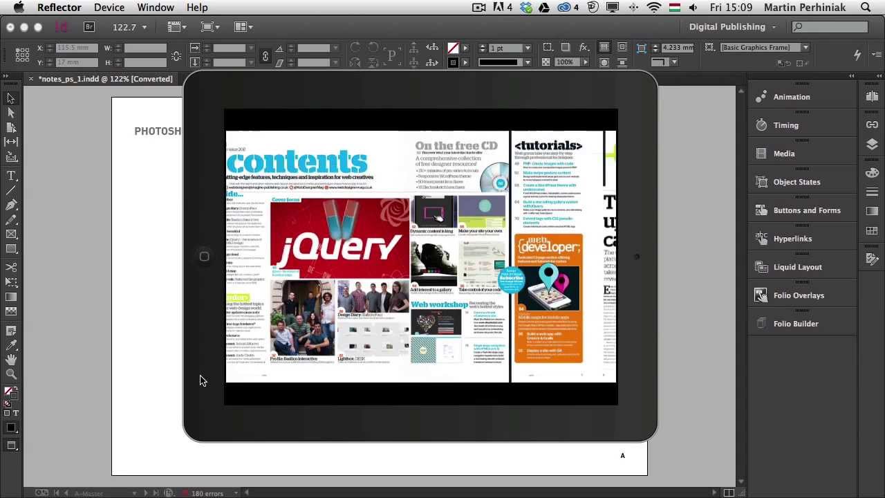Select the Hand tool

coord(11,360)
